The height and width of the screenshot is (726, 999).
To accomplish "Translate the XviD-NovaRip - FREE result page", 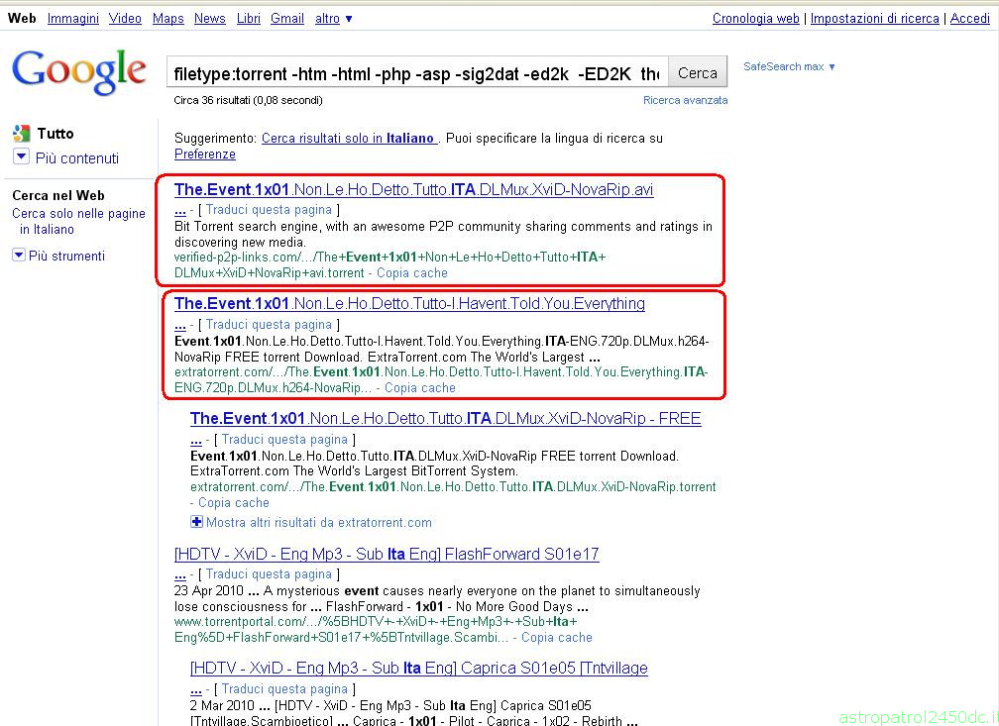I will click(x=284, y=439).
